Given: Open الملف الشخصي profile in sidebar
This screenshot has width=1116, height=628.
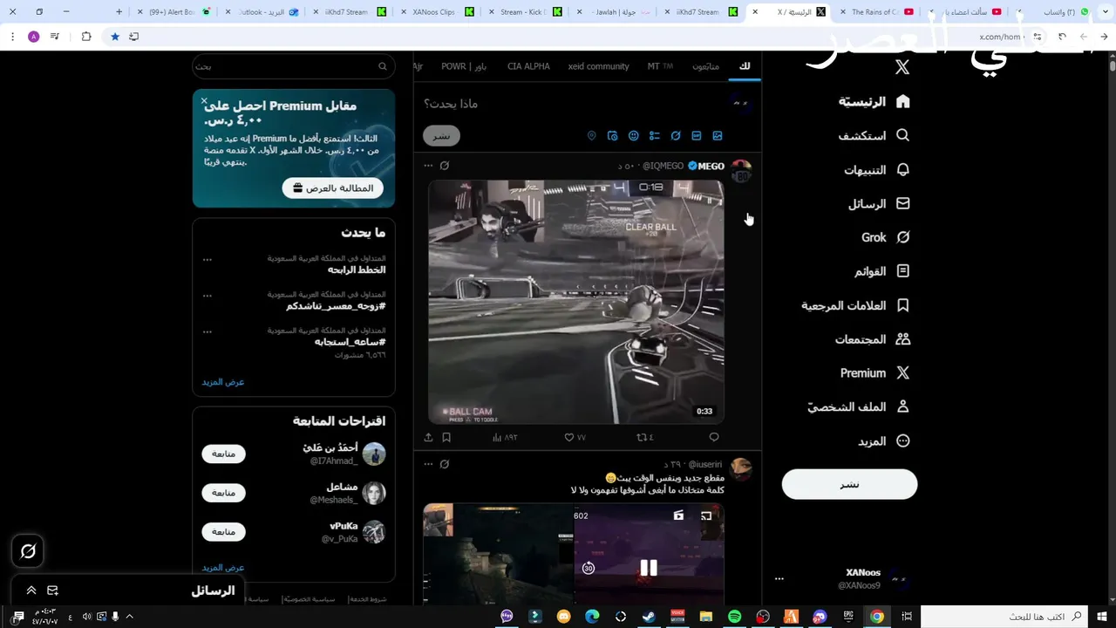Looking at the screenshot, I should pos(858,407).
